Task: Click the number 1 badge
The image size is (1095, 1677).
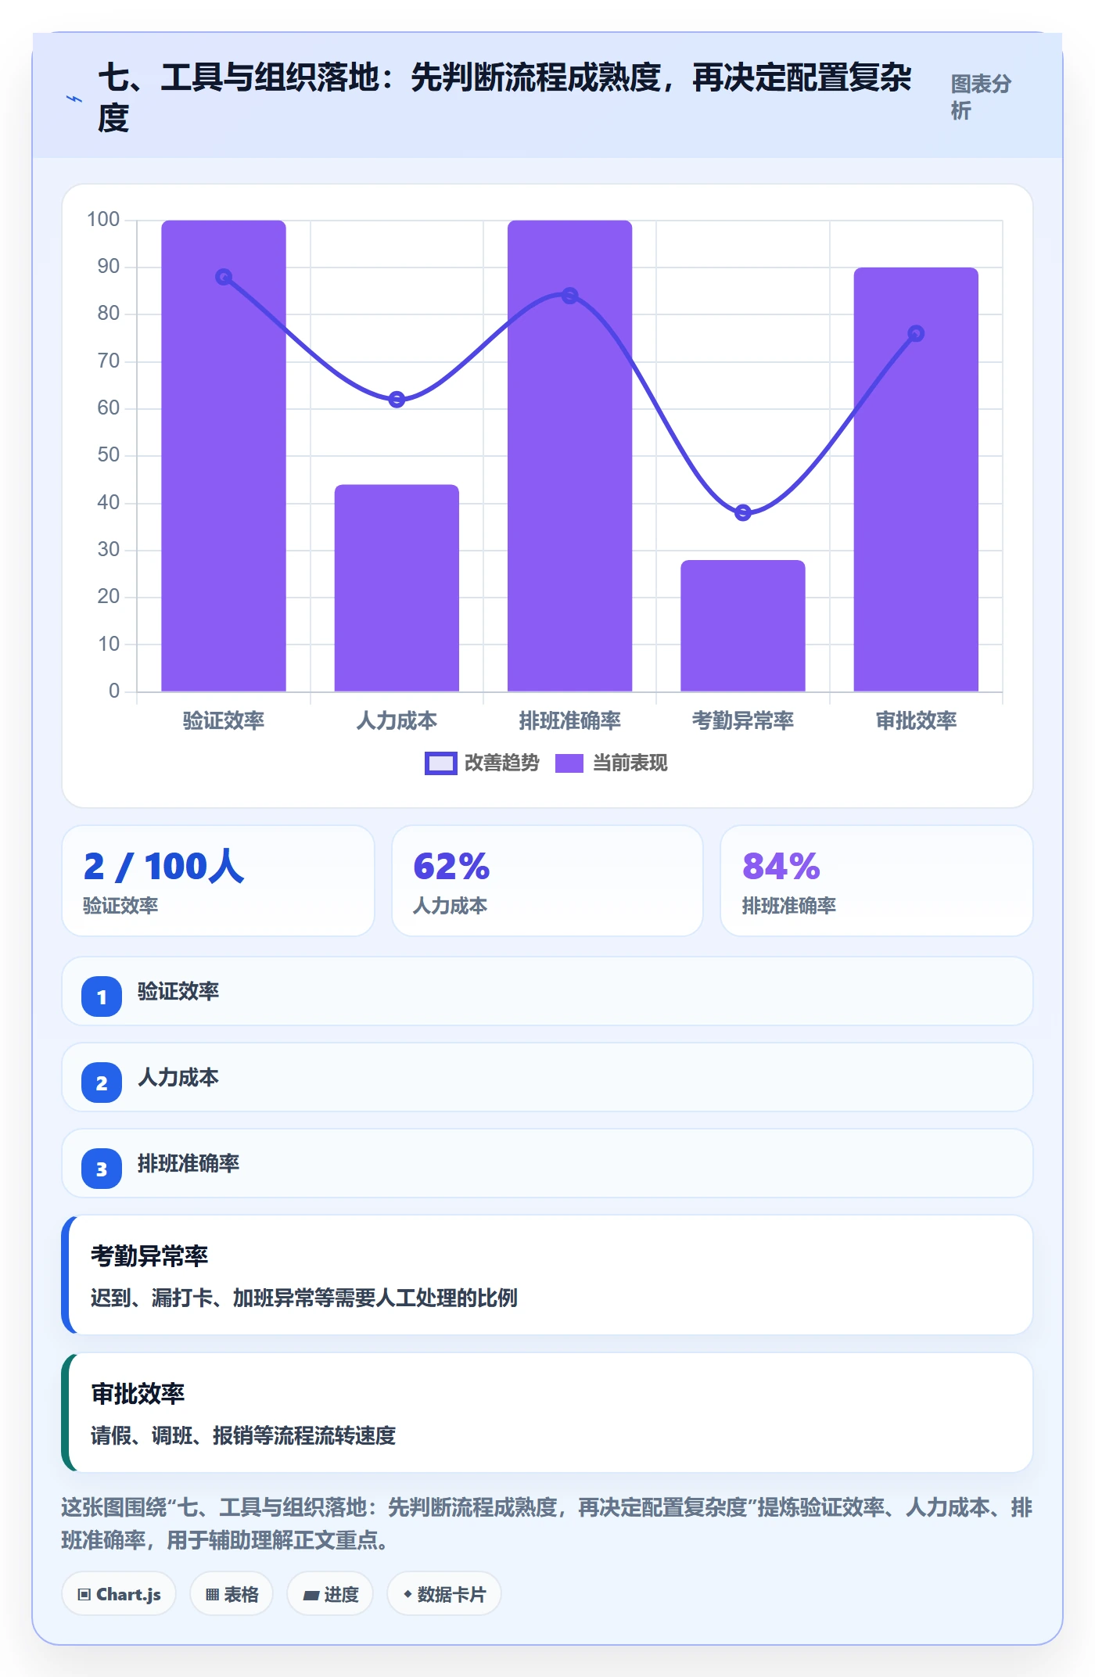Action: coord(102,997)
